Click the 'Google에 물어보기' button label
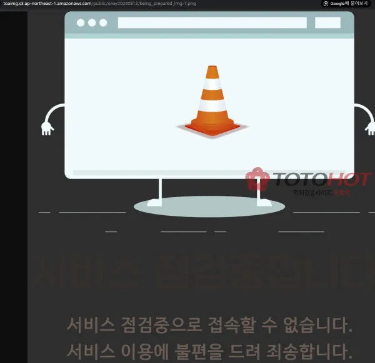This screenshot has height=363, width=375. [x=349, y=4]
